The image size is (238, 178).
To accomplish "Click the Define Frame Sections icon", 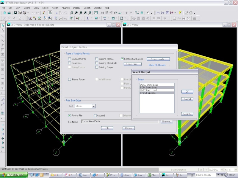I will 35,18.
